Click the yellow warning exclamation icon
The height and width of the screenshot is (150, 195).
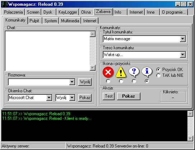pos(121,72)
